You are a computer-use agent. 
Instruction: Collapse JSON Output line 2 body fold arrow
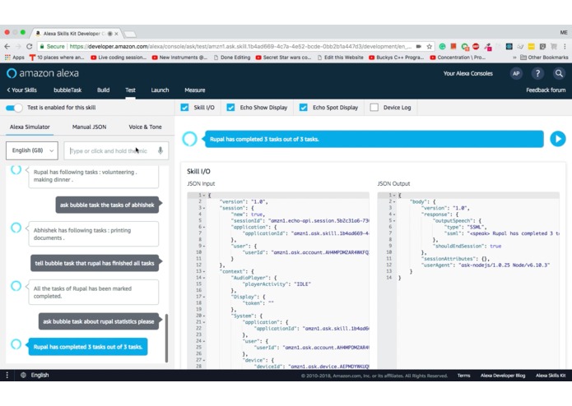(394, 201)
